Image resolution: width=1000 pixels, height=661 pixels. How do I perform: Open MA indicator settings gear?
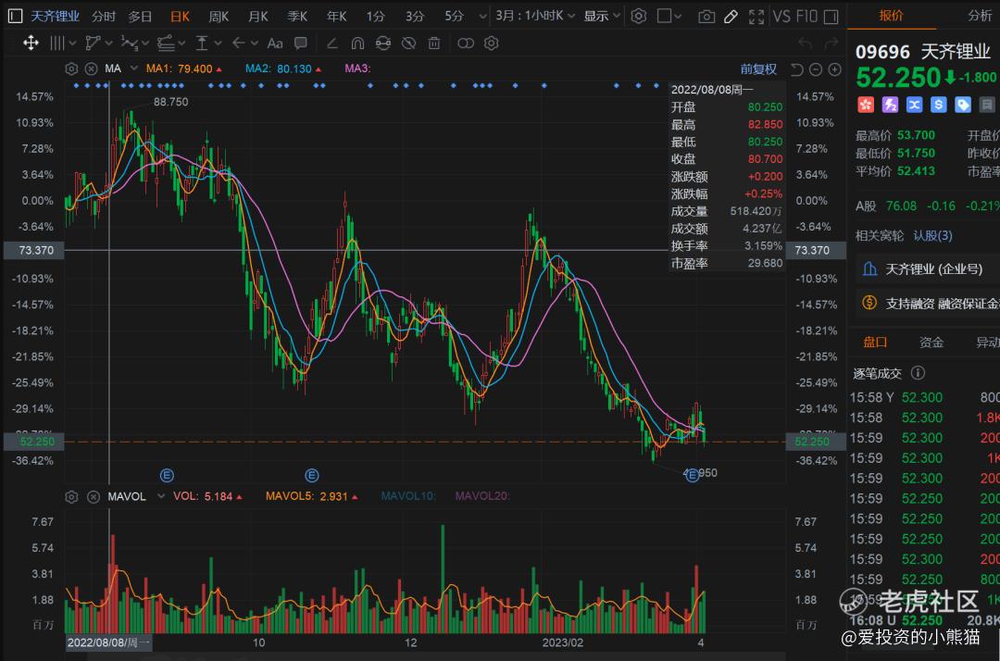[x=71, y=69]
